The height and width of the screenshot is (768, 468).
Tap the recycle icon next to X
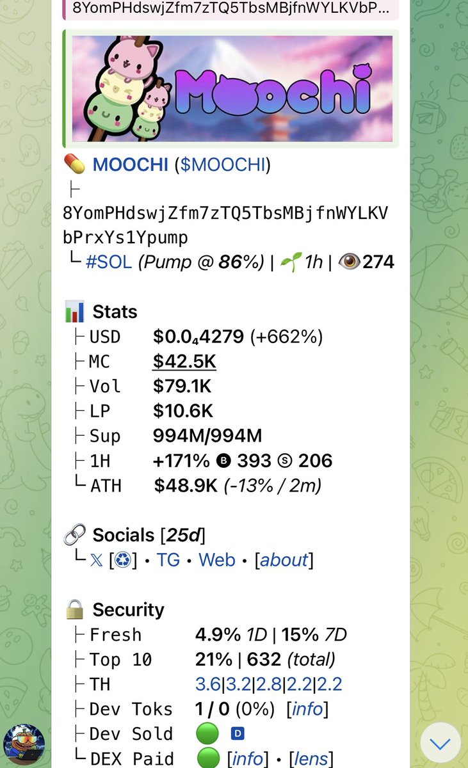pyautogui.click(x=123, y=560)
